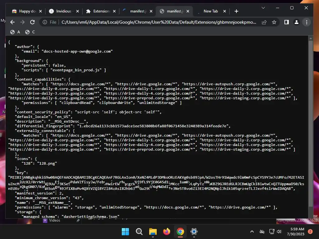Viewport: 319px width, 239px height.
Task: Open Firefox from the taskbar
Action: point(167,232)
